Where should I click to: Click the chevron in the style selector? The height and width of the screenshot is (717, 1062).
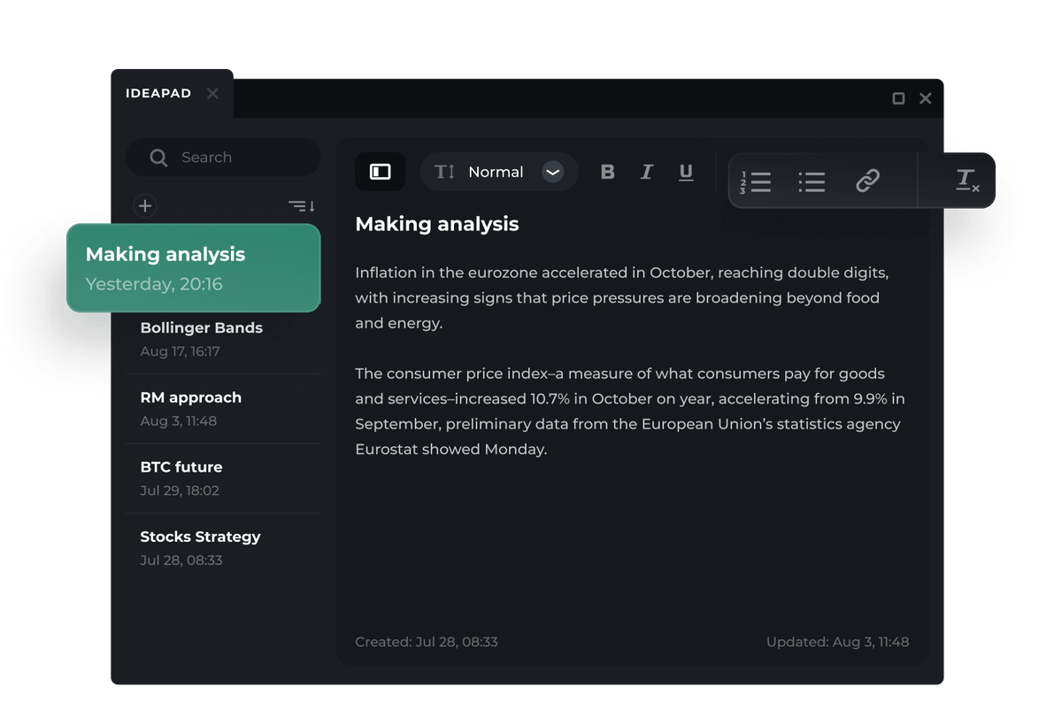click(553, 172)
